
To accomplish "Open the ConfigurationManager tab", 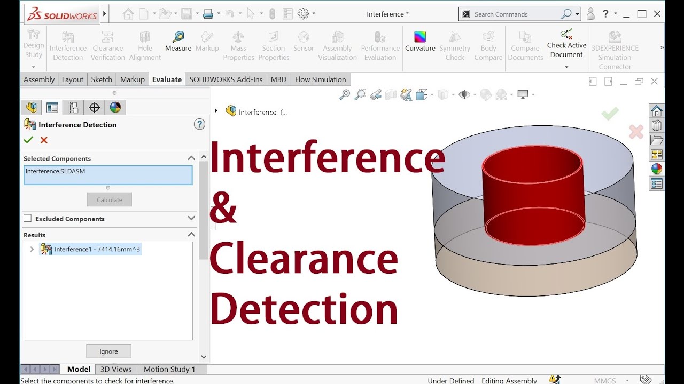I will 73,107.
